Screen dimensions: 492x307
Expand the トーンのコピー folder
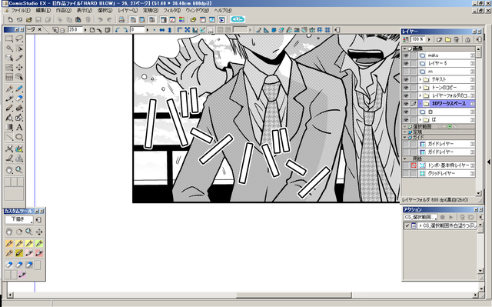[x=421, y=88]
